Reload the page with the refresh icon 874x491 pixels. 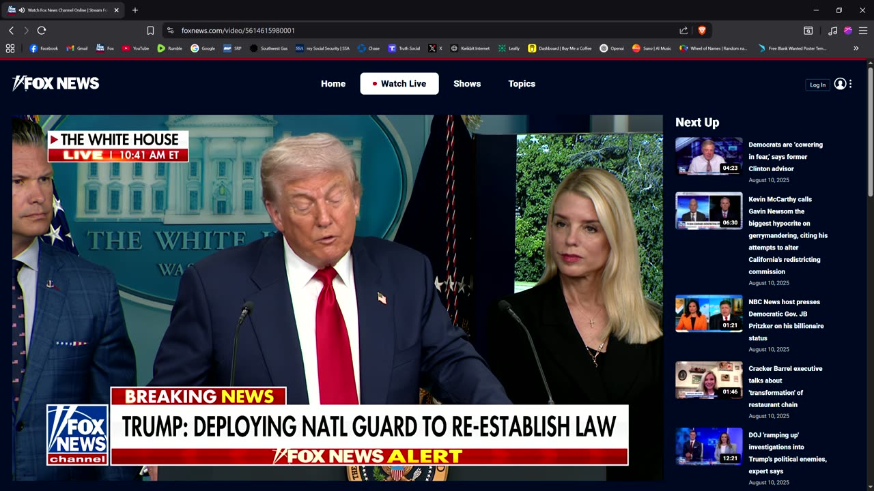coord(42,31)
